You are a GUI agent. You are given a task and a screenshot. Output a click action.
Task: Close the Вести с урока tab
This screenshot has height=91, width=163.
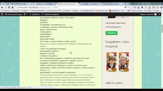click(77, 4)
